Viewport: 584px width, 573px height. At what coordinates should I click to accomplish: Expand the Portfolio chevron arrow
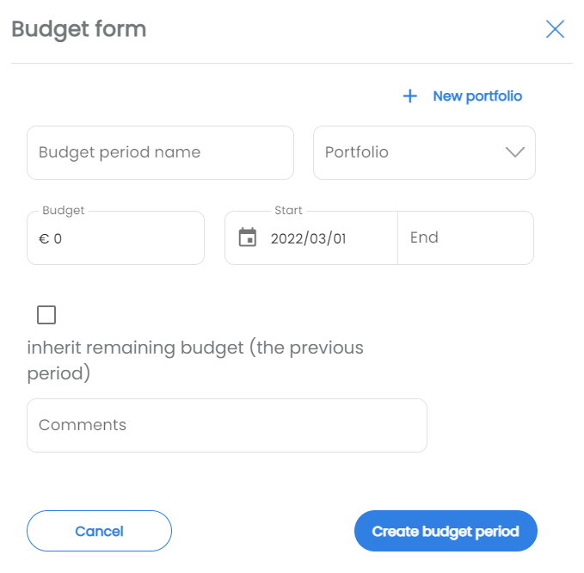coord(515,152)
